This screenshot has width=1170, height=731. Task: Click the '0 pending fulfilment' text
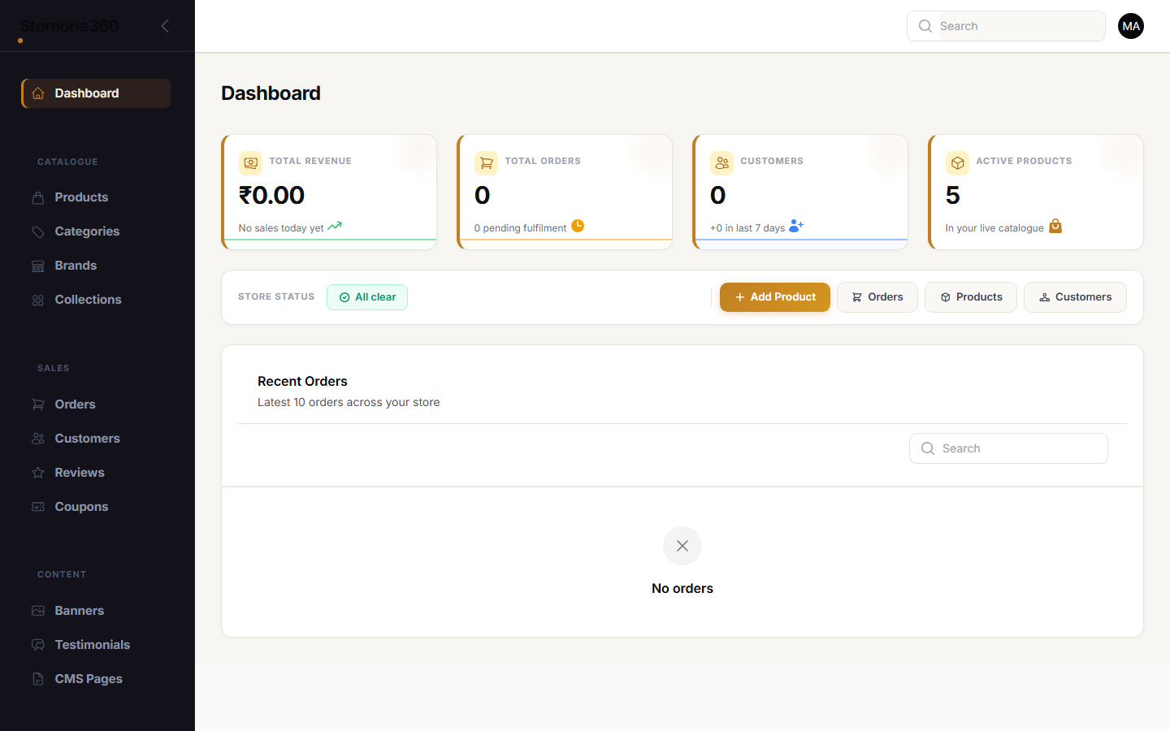coord(520,228)
